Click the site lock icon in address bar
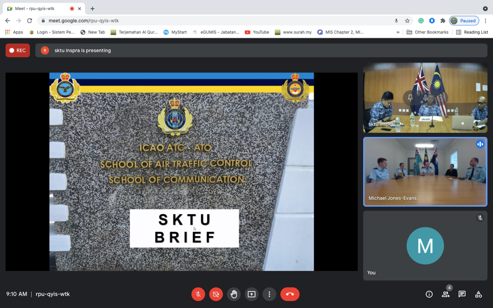 (43, 21)
